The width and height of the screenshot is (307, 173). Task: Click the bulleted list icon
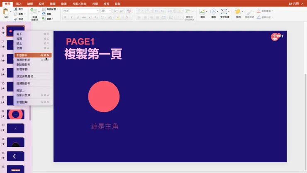tap(139, 11)
